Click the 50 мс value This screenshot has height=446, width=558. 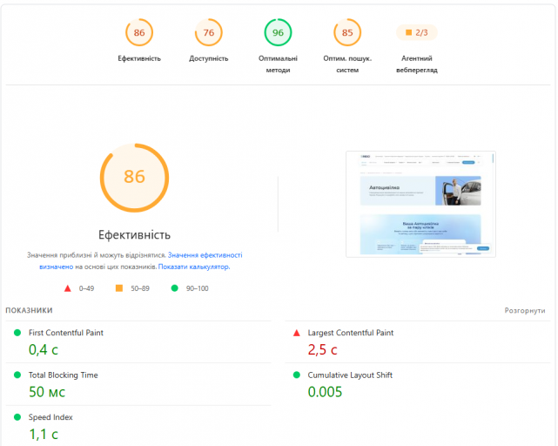click(47, 392)
